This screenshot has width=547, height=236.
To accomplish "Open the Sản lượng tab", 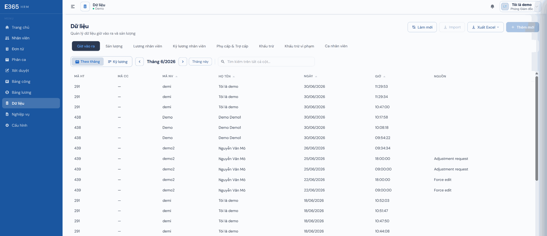I will click(114, 46).
